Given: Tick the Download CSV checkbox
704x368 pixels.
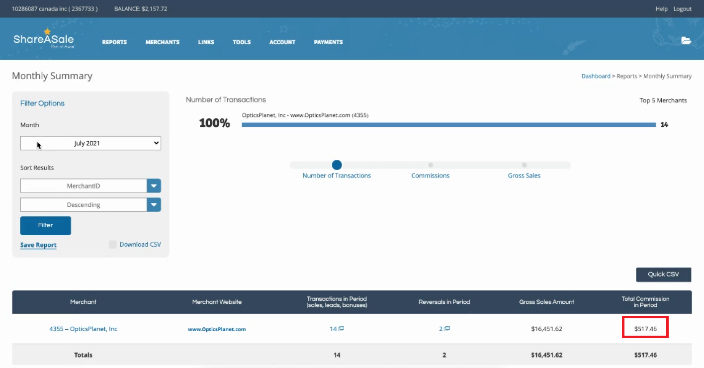Looking at the screenshot, I should [113, 244].
